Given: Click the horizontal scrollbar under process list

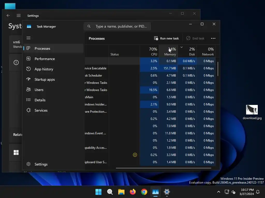Looking at the screenshot, I should [x=164, y=168].
